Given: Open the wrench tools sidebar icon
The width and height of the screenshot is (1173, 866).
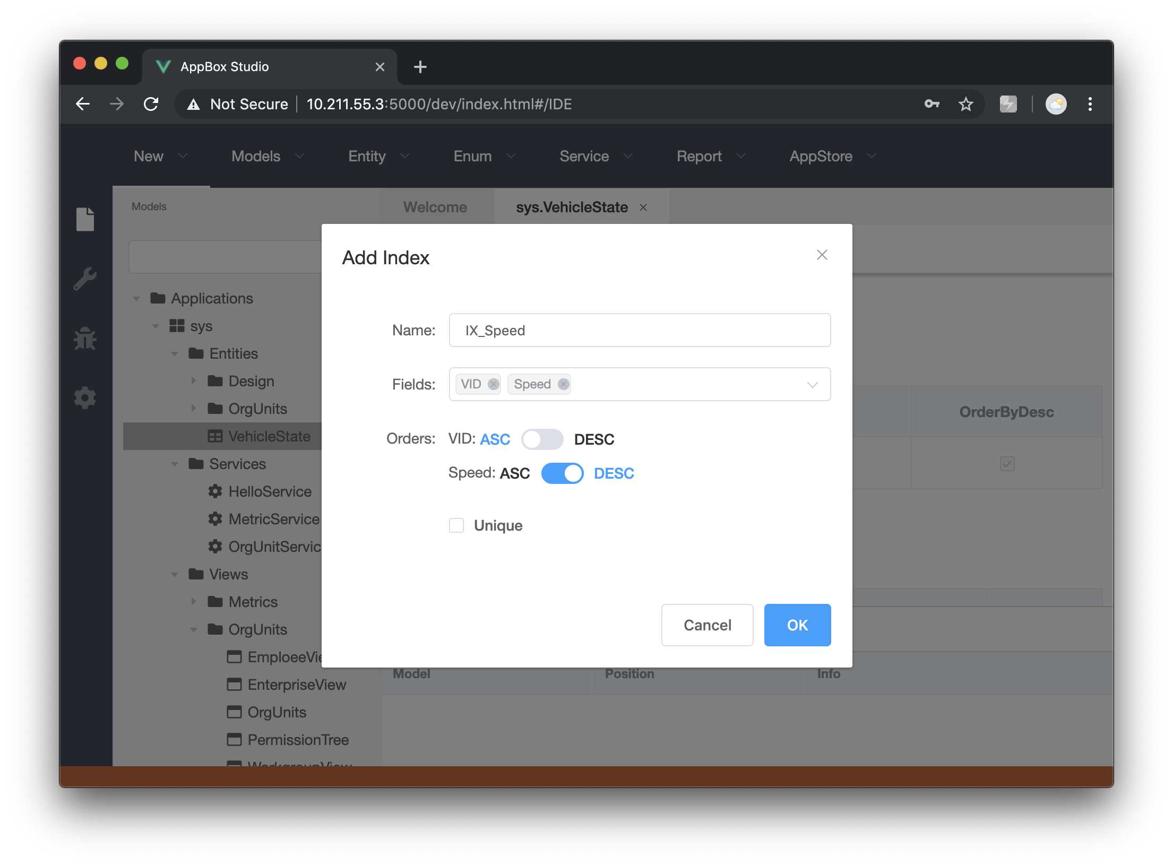Looking at the screenshot, I should pos(85,279).
